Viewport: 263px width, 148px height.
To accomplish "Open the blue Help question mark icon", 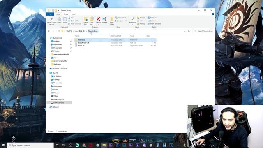I will [x=213, y=14].
